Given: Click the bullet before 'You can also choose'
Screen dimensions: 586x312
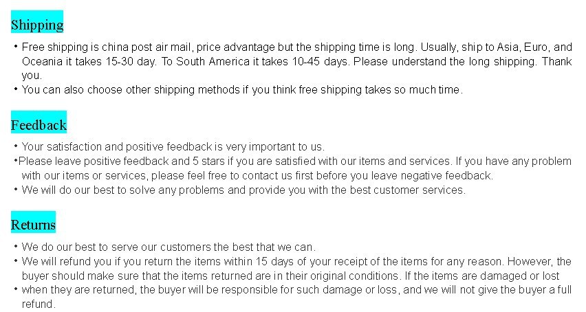Looking at the screenshot, I should pos(16,89).
